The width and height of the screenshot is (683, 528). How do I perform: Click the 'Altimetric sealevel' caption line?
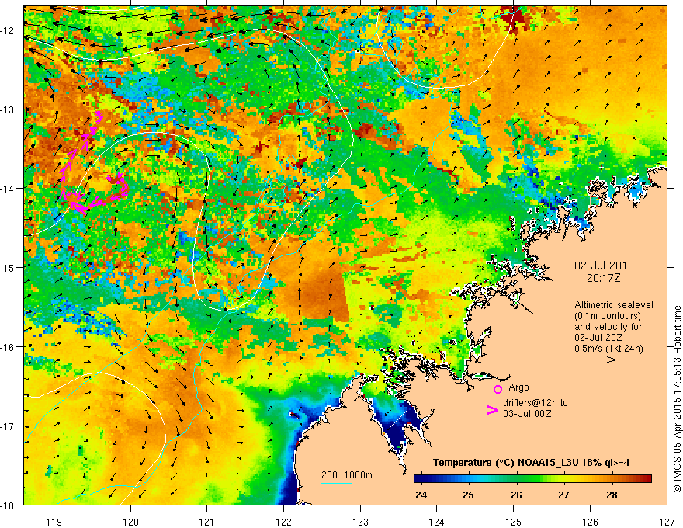614,305
